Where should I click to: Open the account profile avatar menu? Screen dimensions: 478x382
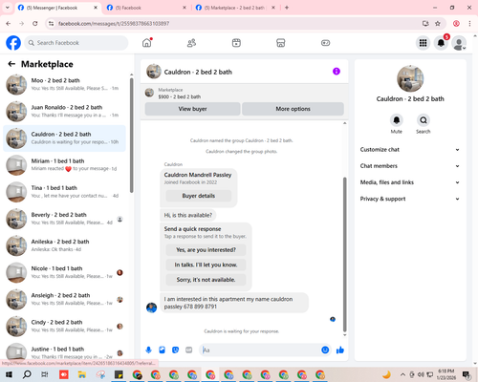point(459,43)
